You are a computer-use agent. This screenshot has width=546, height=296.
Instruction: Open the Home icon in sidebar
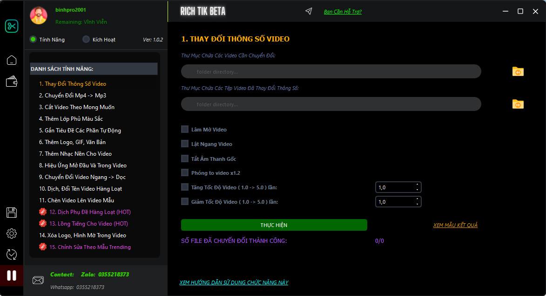(12, 60)
